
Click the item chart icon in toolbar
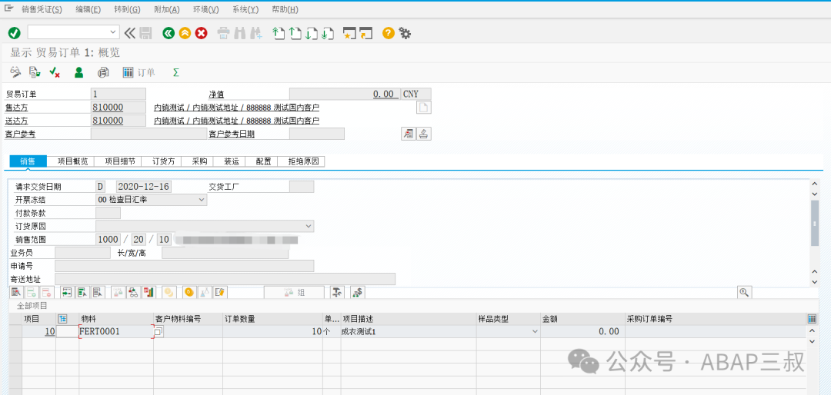click(x=149, y=292)
